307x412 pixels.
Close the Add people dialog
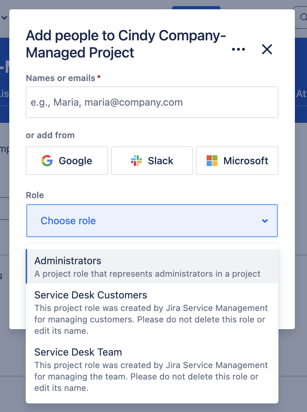(267, 49)
